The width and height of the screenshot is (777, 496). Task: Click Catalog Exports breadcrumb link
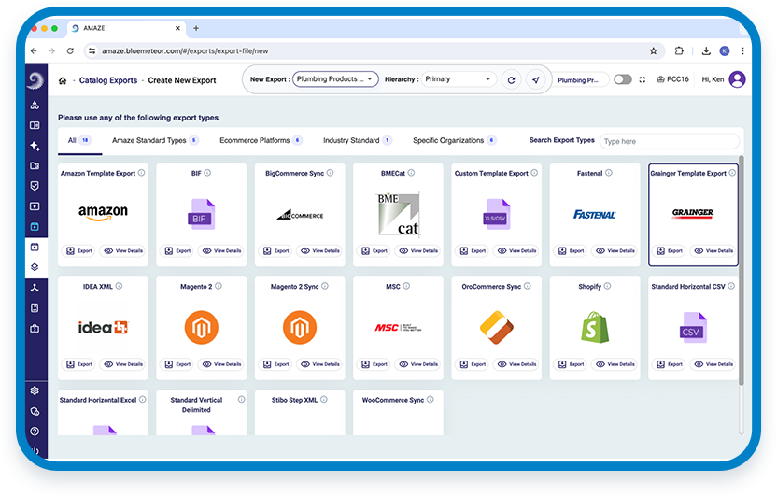(x=108, y=80)
